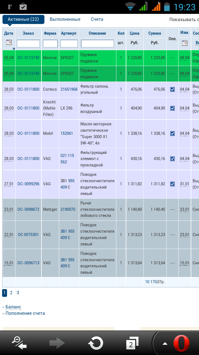
Task: Switch to the Выполненные tab
Action: [65, 19]
